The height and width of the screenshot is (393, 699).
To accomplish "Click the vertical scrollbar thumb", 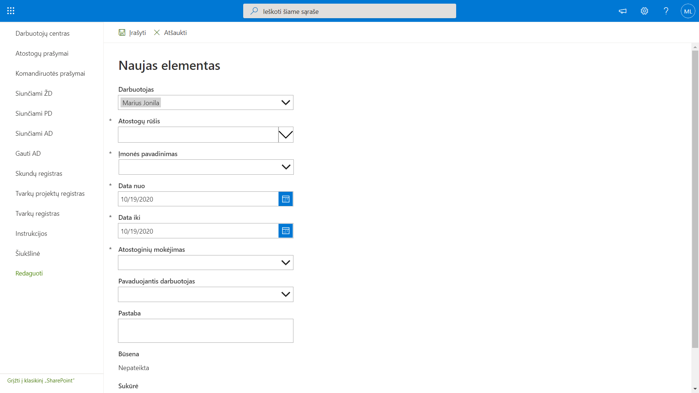I will click(695, 199).
